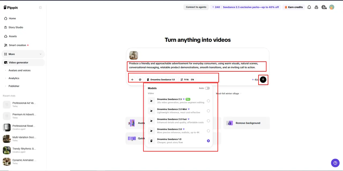Image resolution: width=343 pixels, height=171 pixels.
Task: Open the Multi-Variation Soci... recent chat
Action: click(23, 139)
